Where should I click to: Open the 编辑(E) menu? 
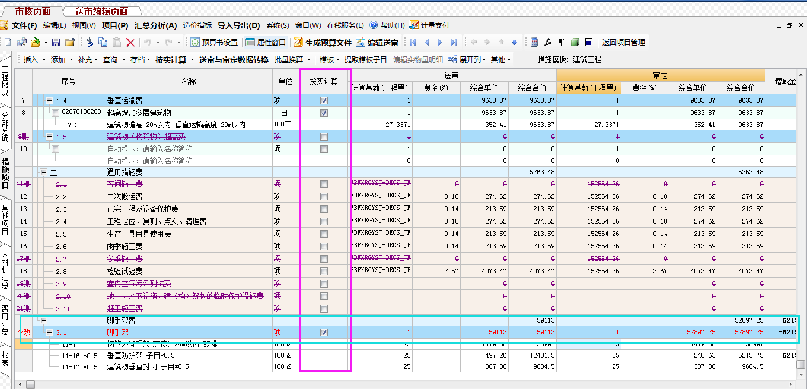pos(55,25)
